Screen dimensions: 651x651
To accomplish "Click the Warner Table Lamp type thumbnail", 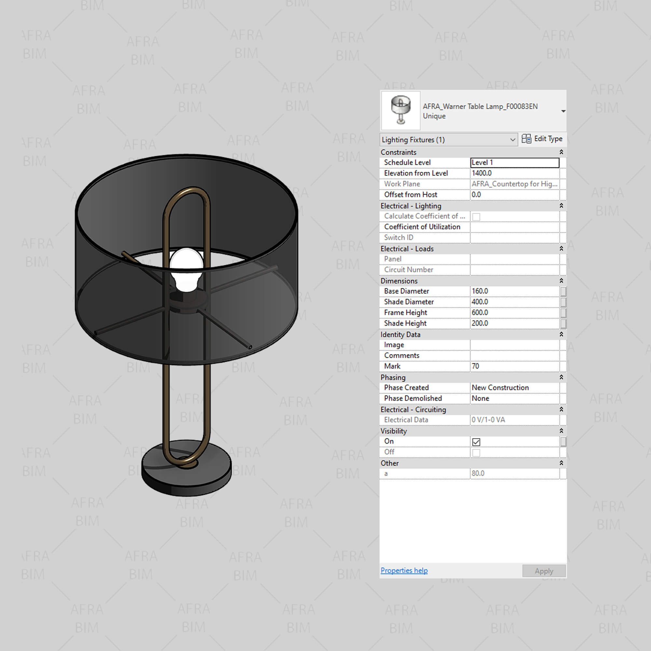I will pos(400,111).
